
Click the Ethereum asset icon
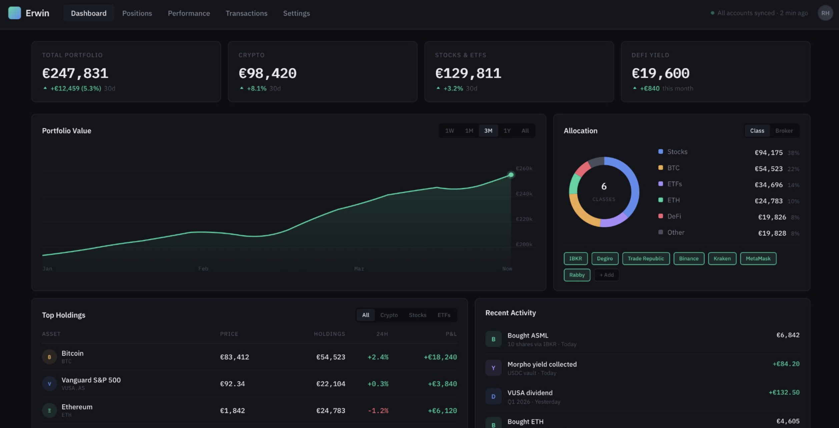click(49, 410)
